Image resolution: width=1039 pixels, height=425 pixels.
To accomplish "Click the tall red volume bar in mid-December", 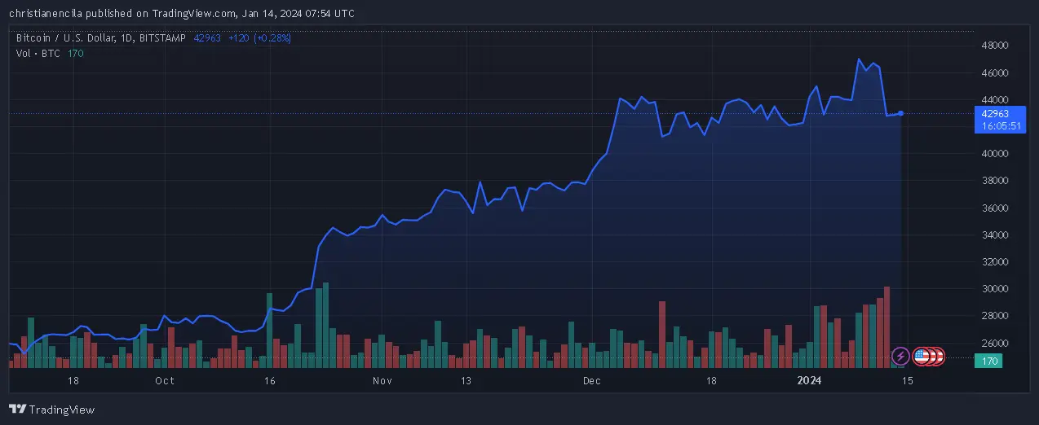I will [662, 335].
